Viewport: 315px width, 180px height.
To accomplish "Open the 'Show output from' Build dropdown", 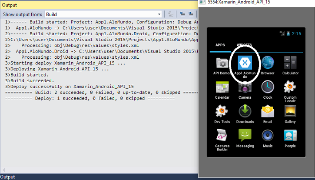I will [x=103, y=14].
